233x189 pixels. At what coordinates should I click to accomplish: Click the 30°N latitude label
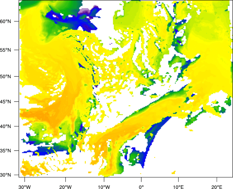pyautogui.click(x=6, y=175)
